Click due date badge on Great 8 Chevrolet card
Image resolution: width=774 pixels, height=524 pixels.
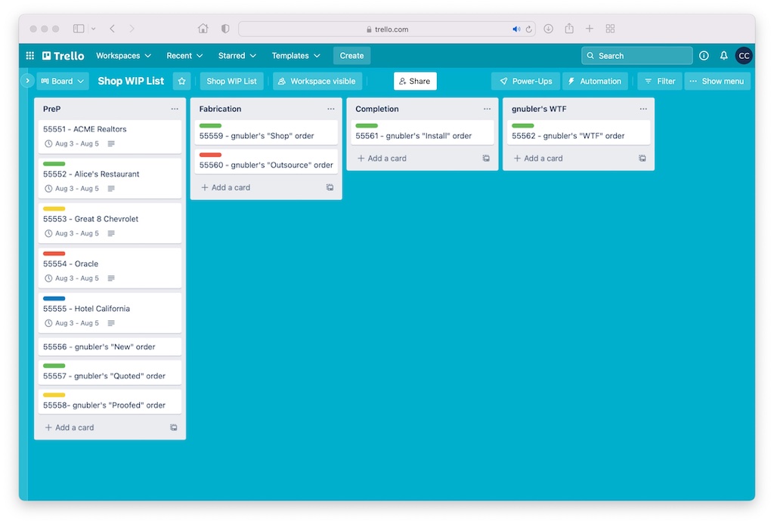point(72,233)
